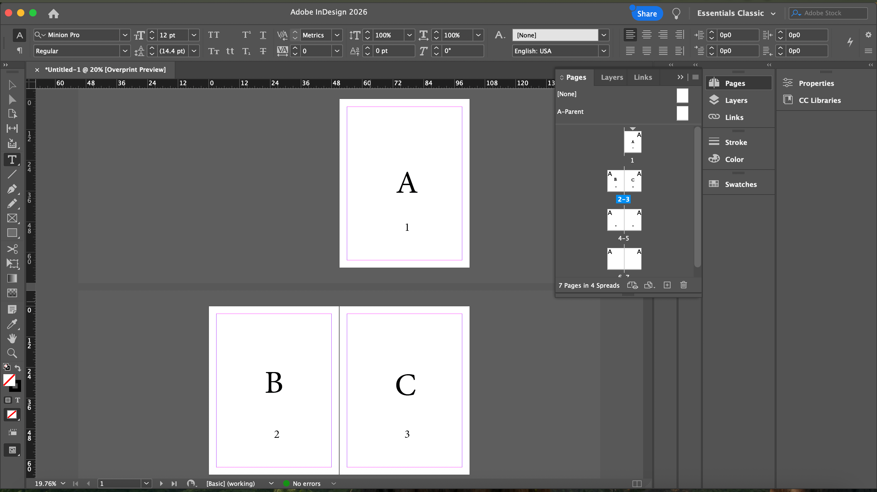Click the Rectangle Frame tool
This screenshot has width=877, height=492.
[x=12, y=218]
